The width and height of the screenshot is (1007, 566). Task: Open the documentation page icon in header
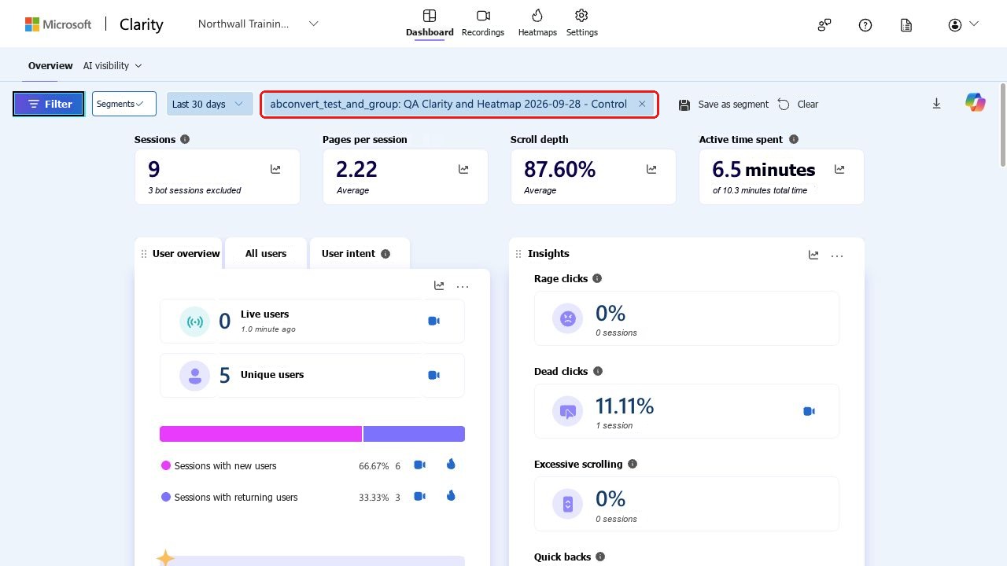906,25
